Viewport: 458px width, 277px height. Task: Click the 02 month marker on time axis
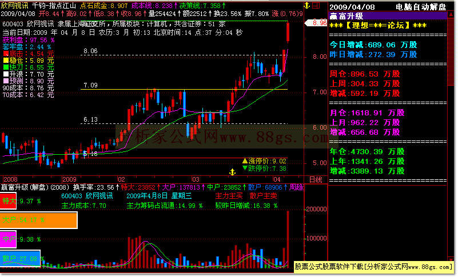coord(121,179)
